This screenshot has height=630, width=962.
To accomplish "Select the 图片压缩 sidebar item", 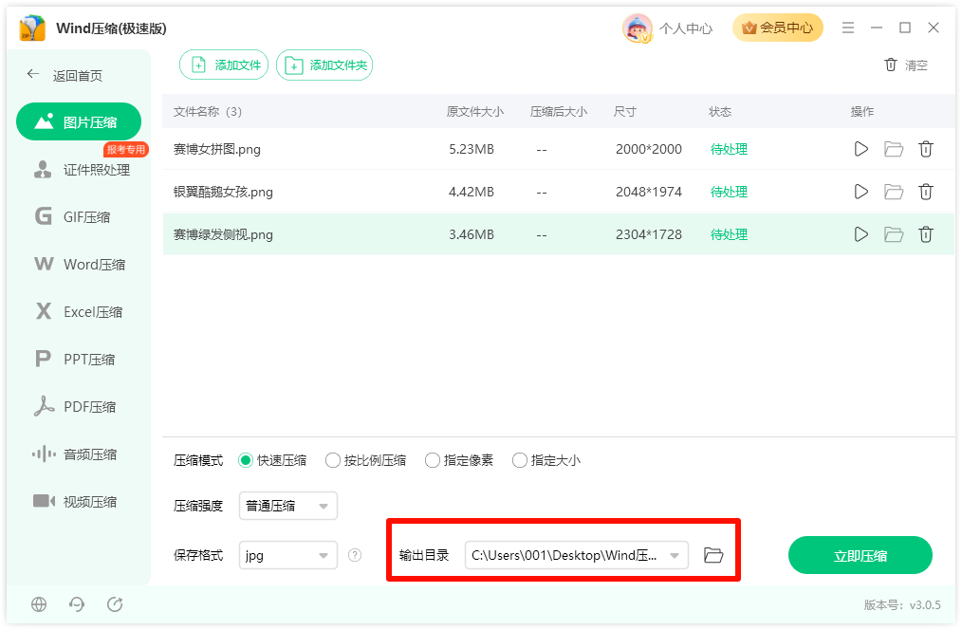I will (x=79, y=122).
